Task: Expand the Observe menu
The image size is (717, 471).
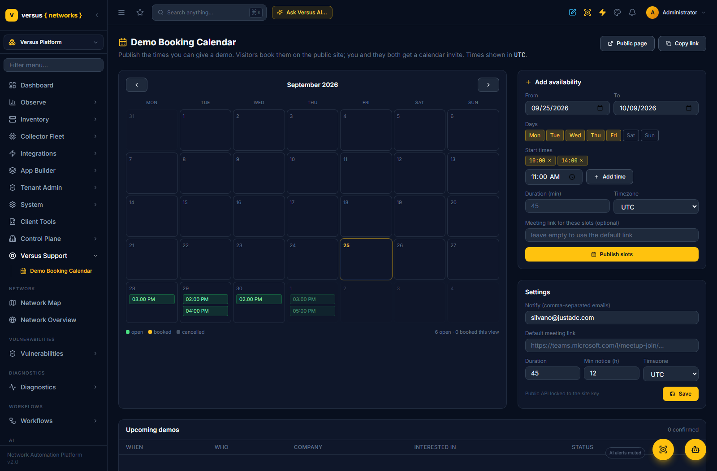Action: pos(53,102)
